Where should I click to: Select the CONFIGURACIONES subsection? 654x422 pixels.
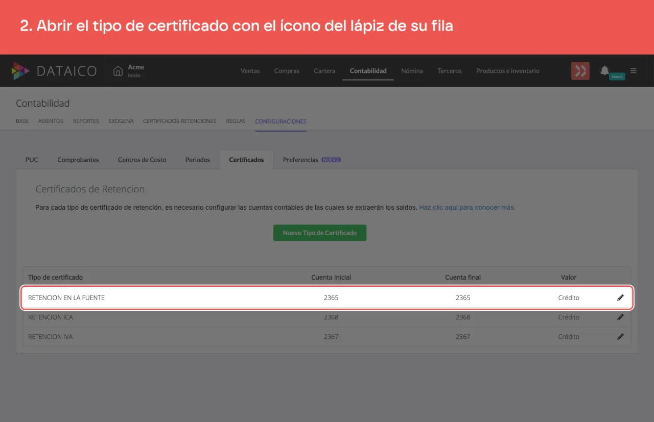(x=281, y=121)
